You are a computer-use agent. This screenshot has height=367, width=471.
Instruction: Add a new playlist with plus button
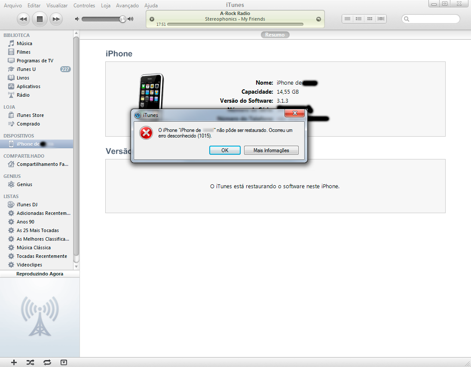[x=14, y=363]
